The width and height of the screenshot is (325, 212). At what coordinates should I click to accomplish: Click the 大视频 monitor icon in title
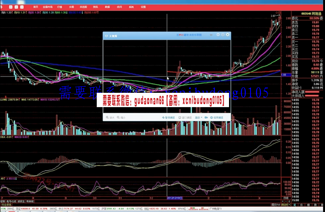(107, 35)
